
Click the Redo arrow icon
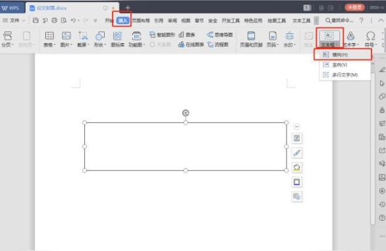click(x=85, y=20)
